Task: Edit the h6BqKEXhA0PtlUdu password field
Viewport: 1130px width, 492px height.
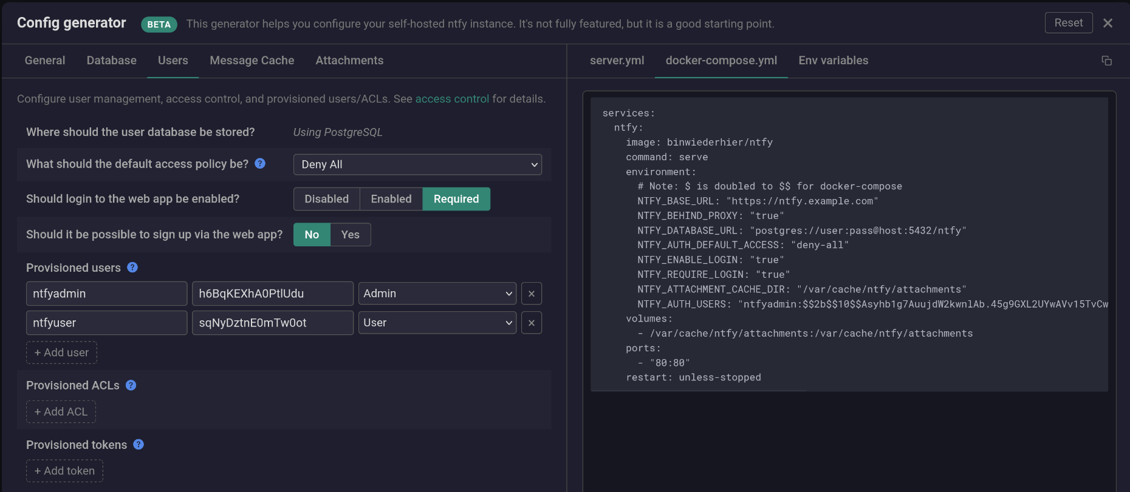Action: [x=273, y=294]
